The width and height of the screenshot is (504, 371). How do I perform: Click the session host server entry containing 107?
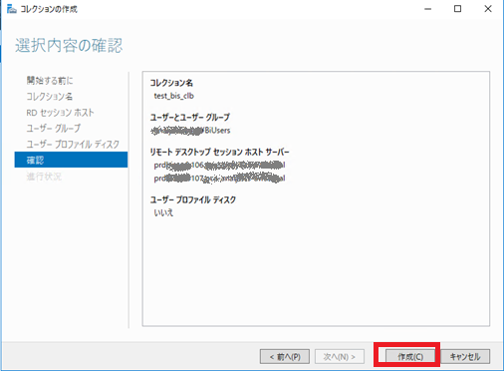click(219, 179)
